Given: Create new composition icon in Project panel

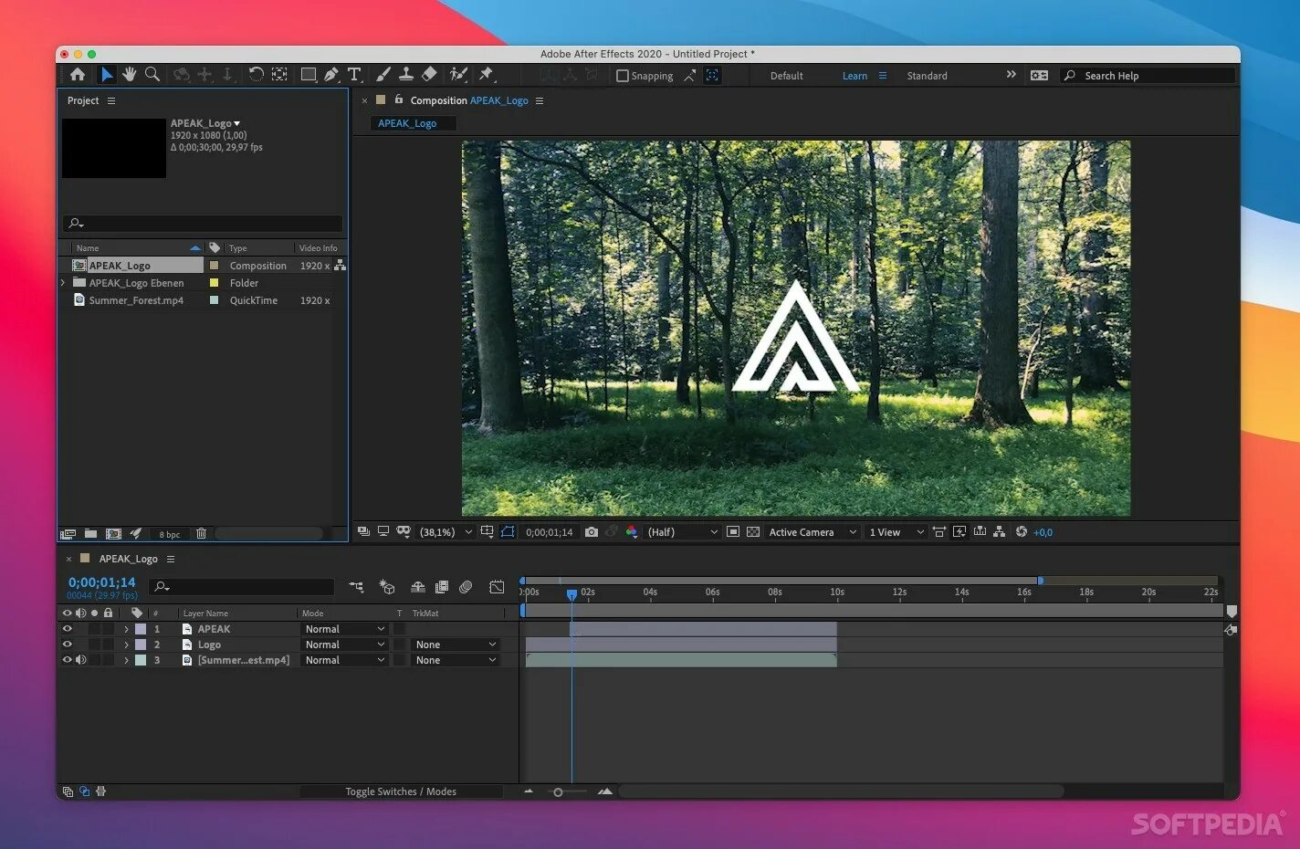Looking at the screenshot, I should [x=113, y=533].
